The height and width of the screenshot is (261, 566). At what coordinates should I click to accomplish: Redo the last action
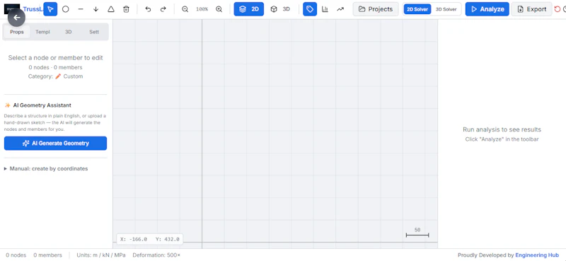click(163, 9)
